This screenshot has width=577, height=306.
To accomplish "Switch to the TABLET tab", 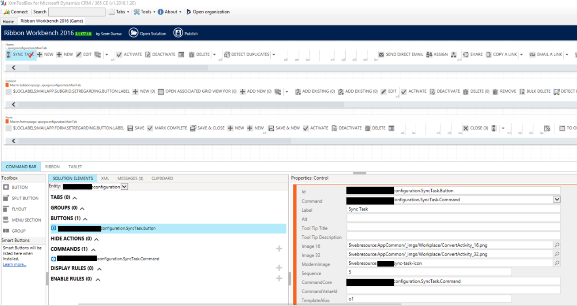I will (75, 167).
